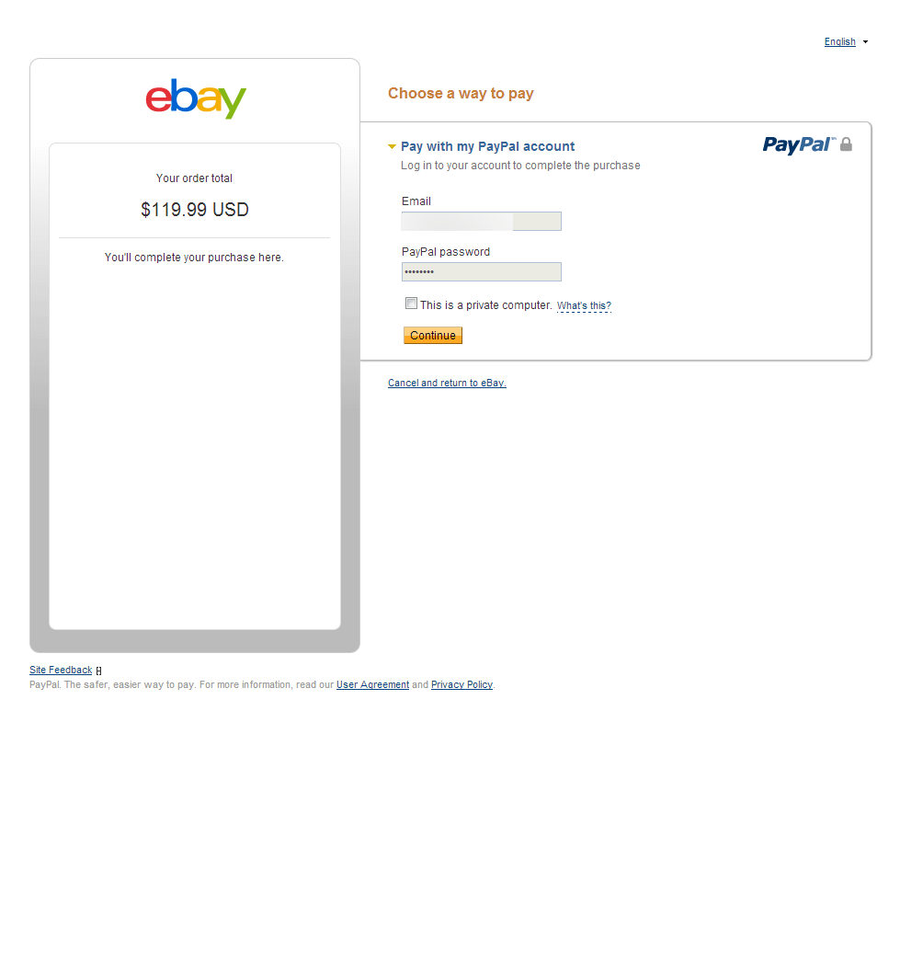Image resolution: width=900 pixels, height=975 pixels.
Task: Focus the Email input field
Action: coord(481,222)
